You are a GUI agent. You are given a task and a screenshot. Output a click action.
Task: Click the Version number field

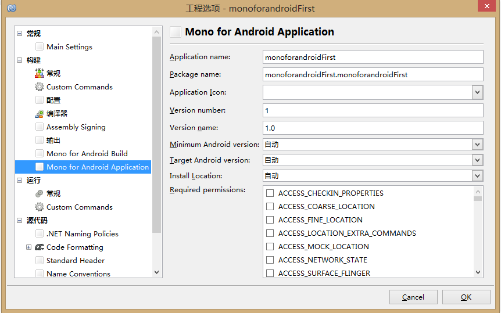tap(373, 110)
